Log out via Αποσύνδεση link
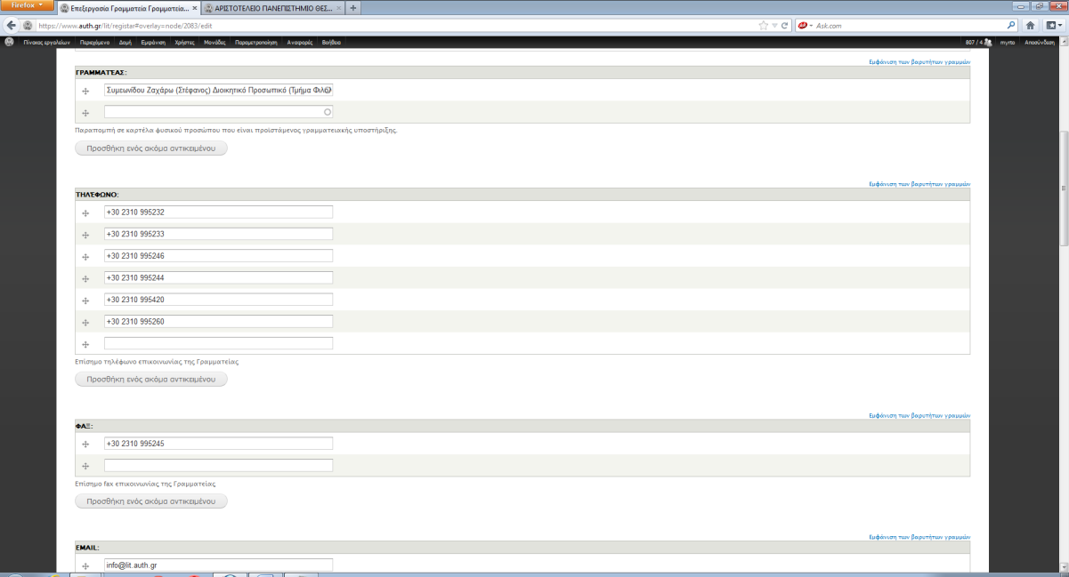 pos(1040,42)
